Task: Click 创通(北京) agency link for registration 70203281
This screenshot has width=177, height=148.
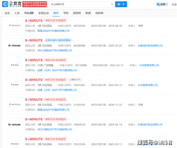Action: coord(57,90)
